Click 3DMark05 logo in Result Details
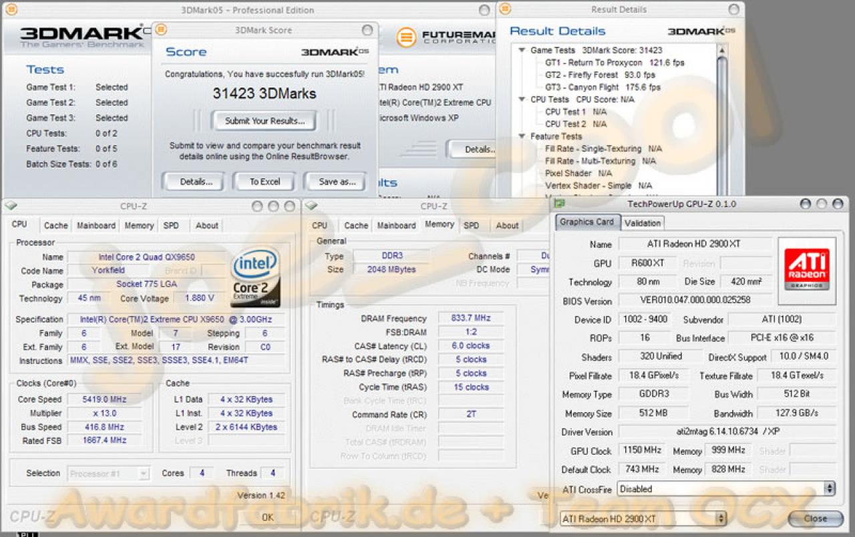855x537 pixels. (x=702, y=31)
